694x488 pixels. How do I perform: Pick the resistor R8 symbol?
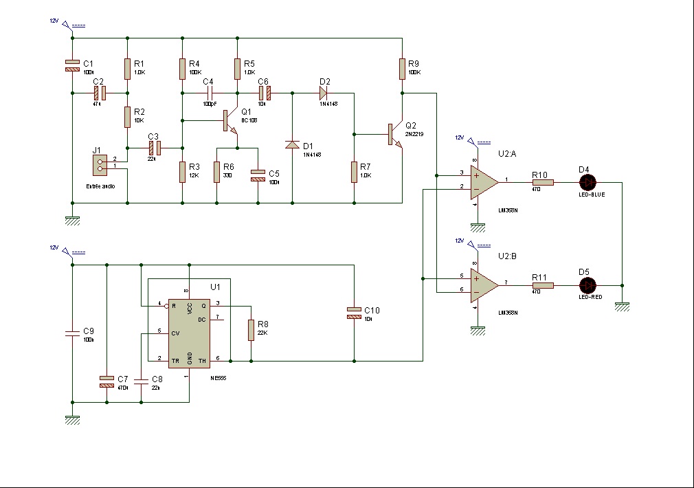click(x=251, y=330)
